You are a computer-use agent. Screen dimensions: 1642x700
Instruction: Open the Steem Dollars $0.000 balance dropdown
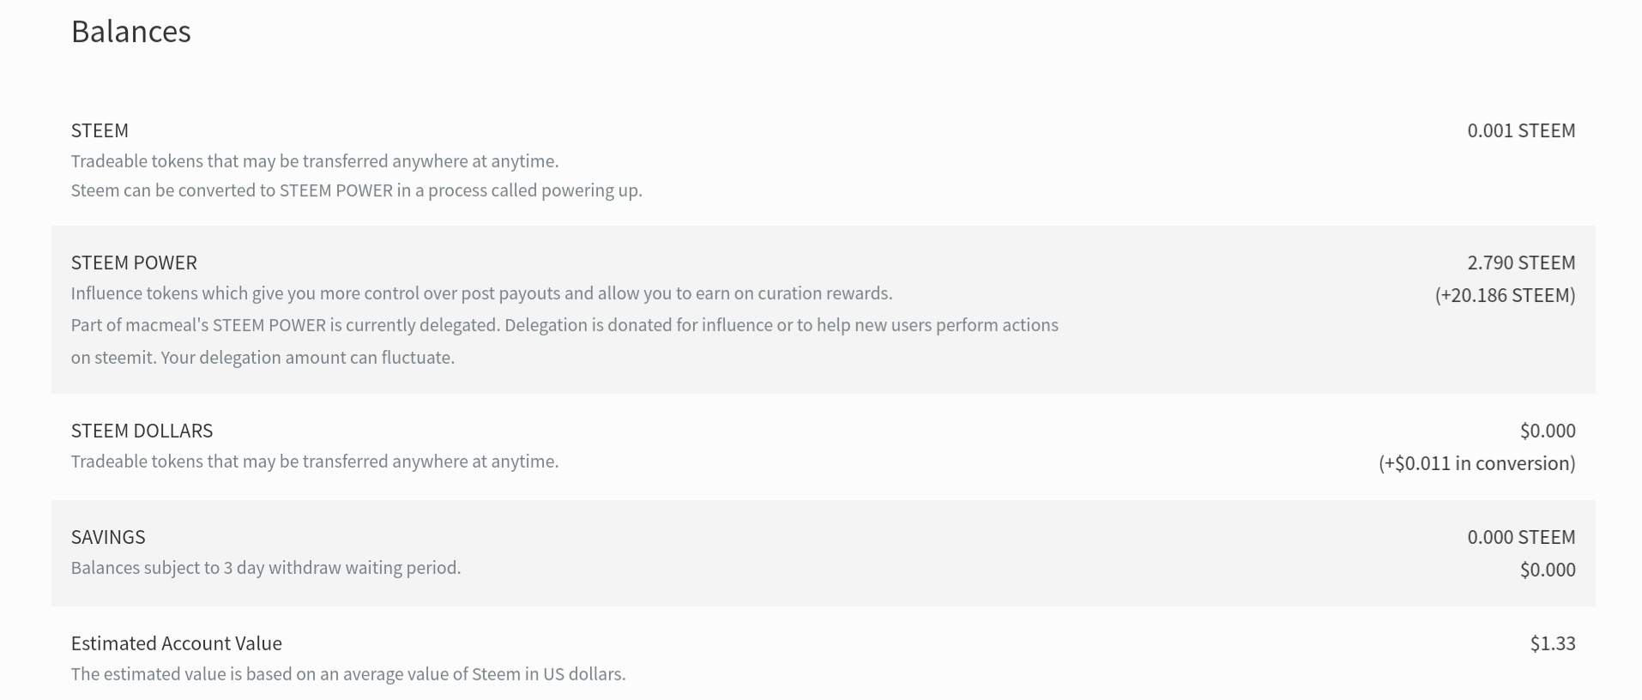pyautogui.click(x=1547, y=431)
